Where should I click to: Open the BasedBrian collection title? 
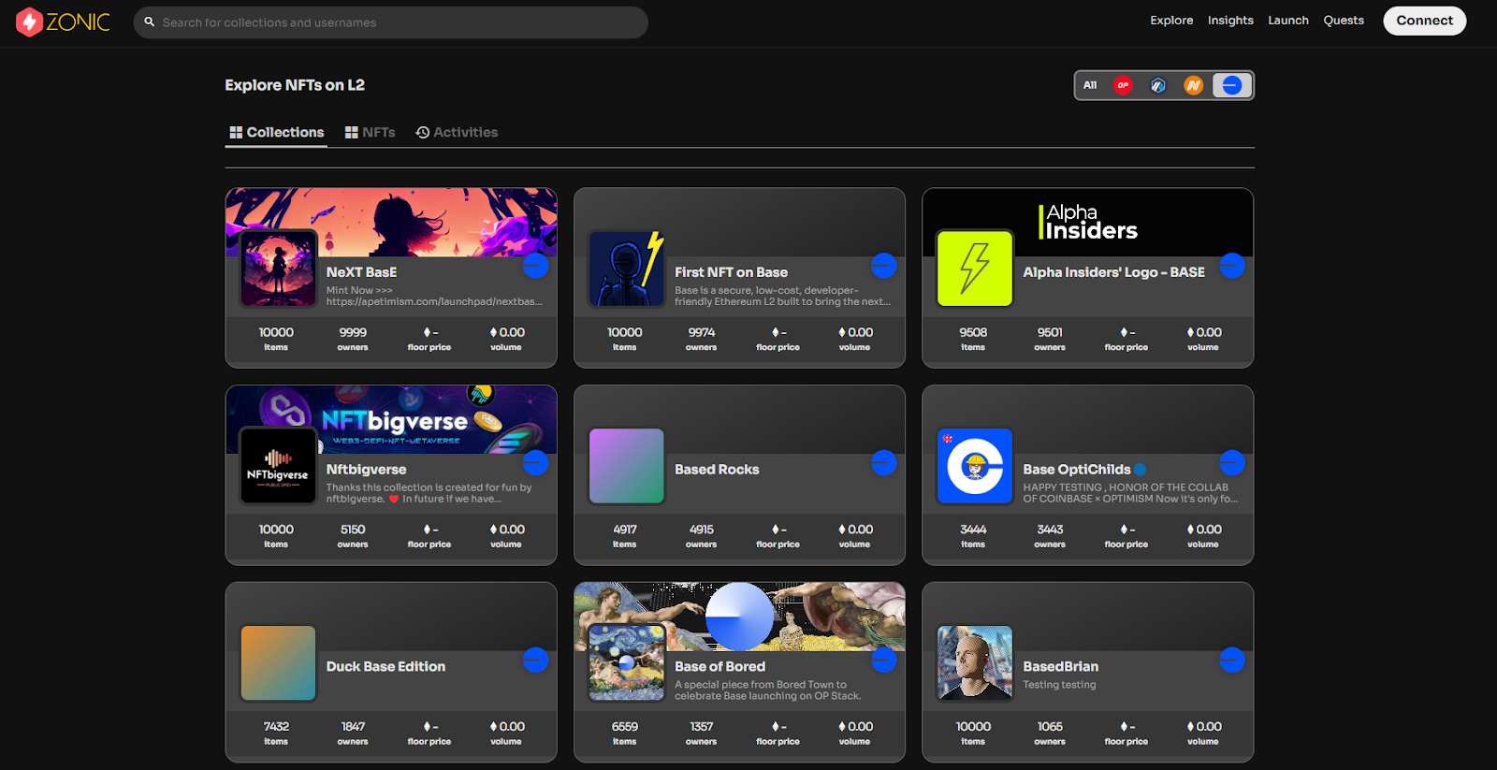[1060, 667]
